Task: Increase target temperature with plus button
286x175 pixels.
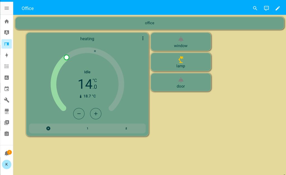Action: coord(96,114)
